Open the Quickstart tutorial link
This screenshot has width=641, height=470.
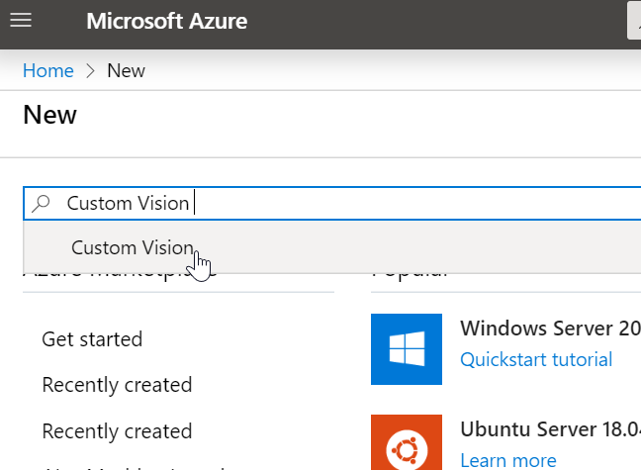[536, 359]
